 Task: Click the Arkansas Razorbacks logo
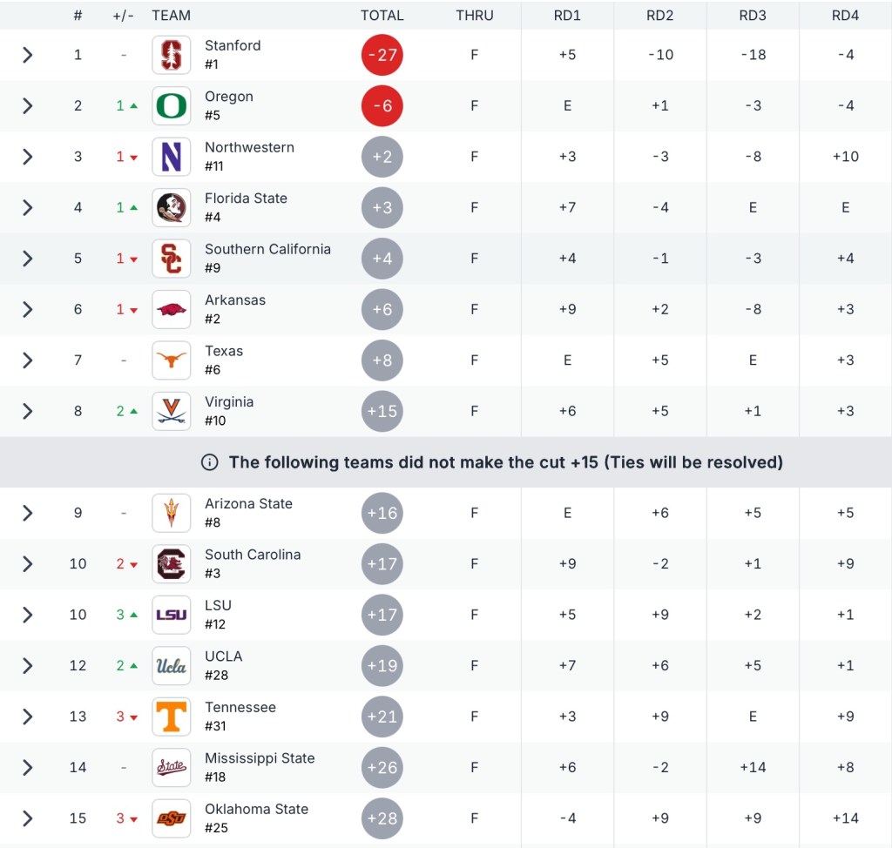pos(171,309)
